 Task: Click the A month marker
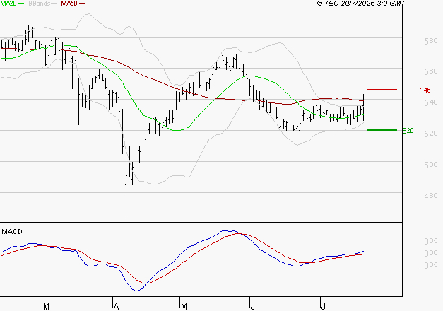point(116,306)
